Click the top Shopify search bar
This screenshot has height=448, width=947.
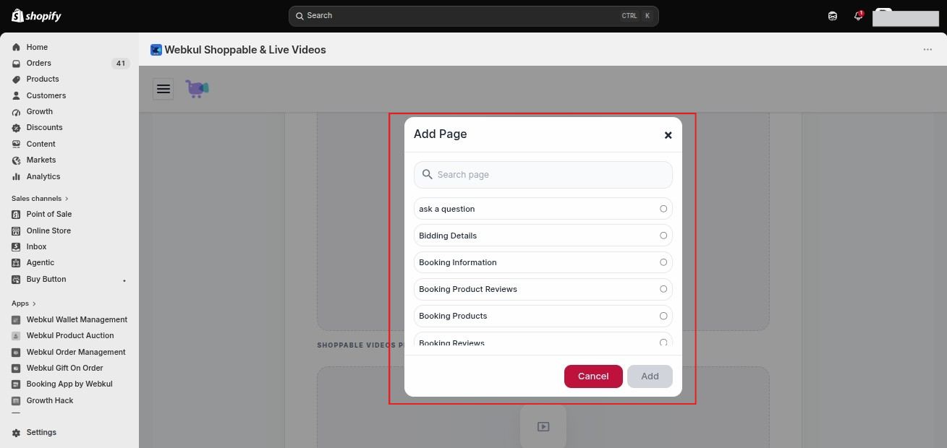474,16
